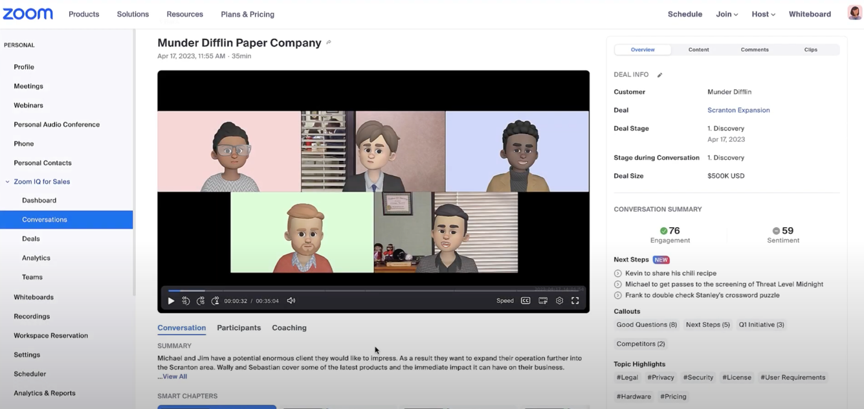Image resolution: width=864 pixels, height=409 pixels.
Task: Open the Resources menu
Action: (x=184, y=14)
